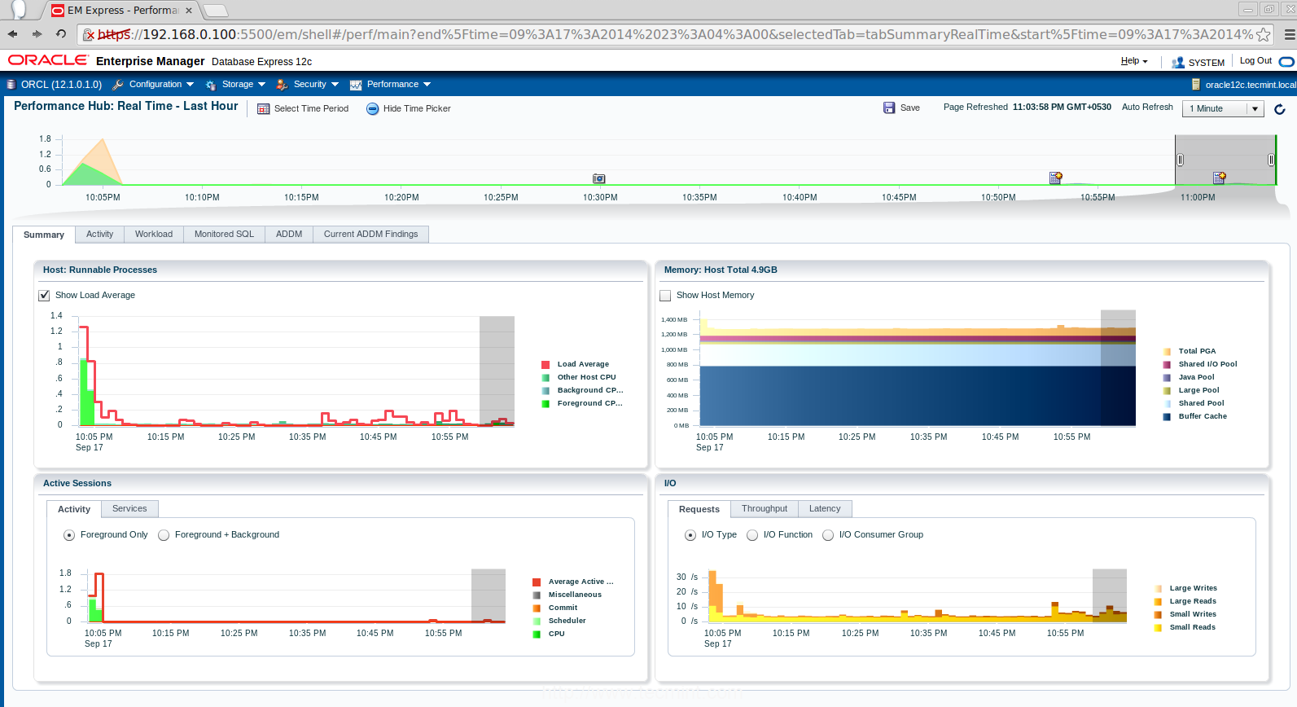
Task: Click the Save disk icon
Action: pos(889,108)
